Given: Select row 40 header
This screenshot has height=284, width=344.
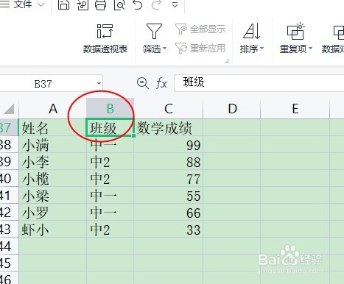Looking at the screenshot, I should [9, 179].
